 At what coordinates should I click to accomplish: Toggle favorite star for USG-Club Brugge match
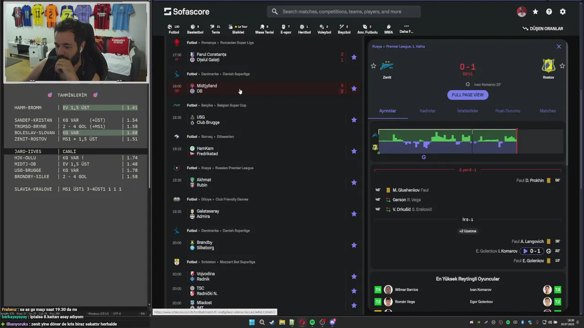[x=354, y=120]
